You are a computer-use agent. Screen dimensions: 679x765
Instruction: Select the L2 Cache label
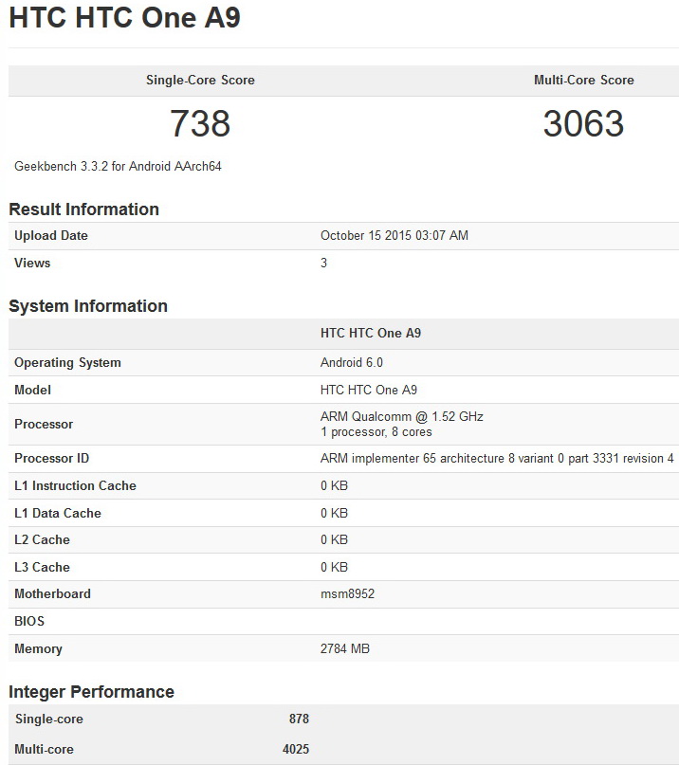[42, 539]
